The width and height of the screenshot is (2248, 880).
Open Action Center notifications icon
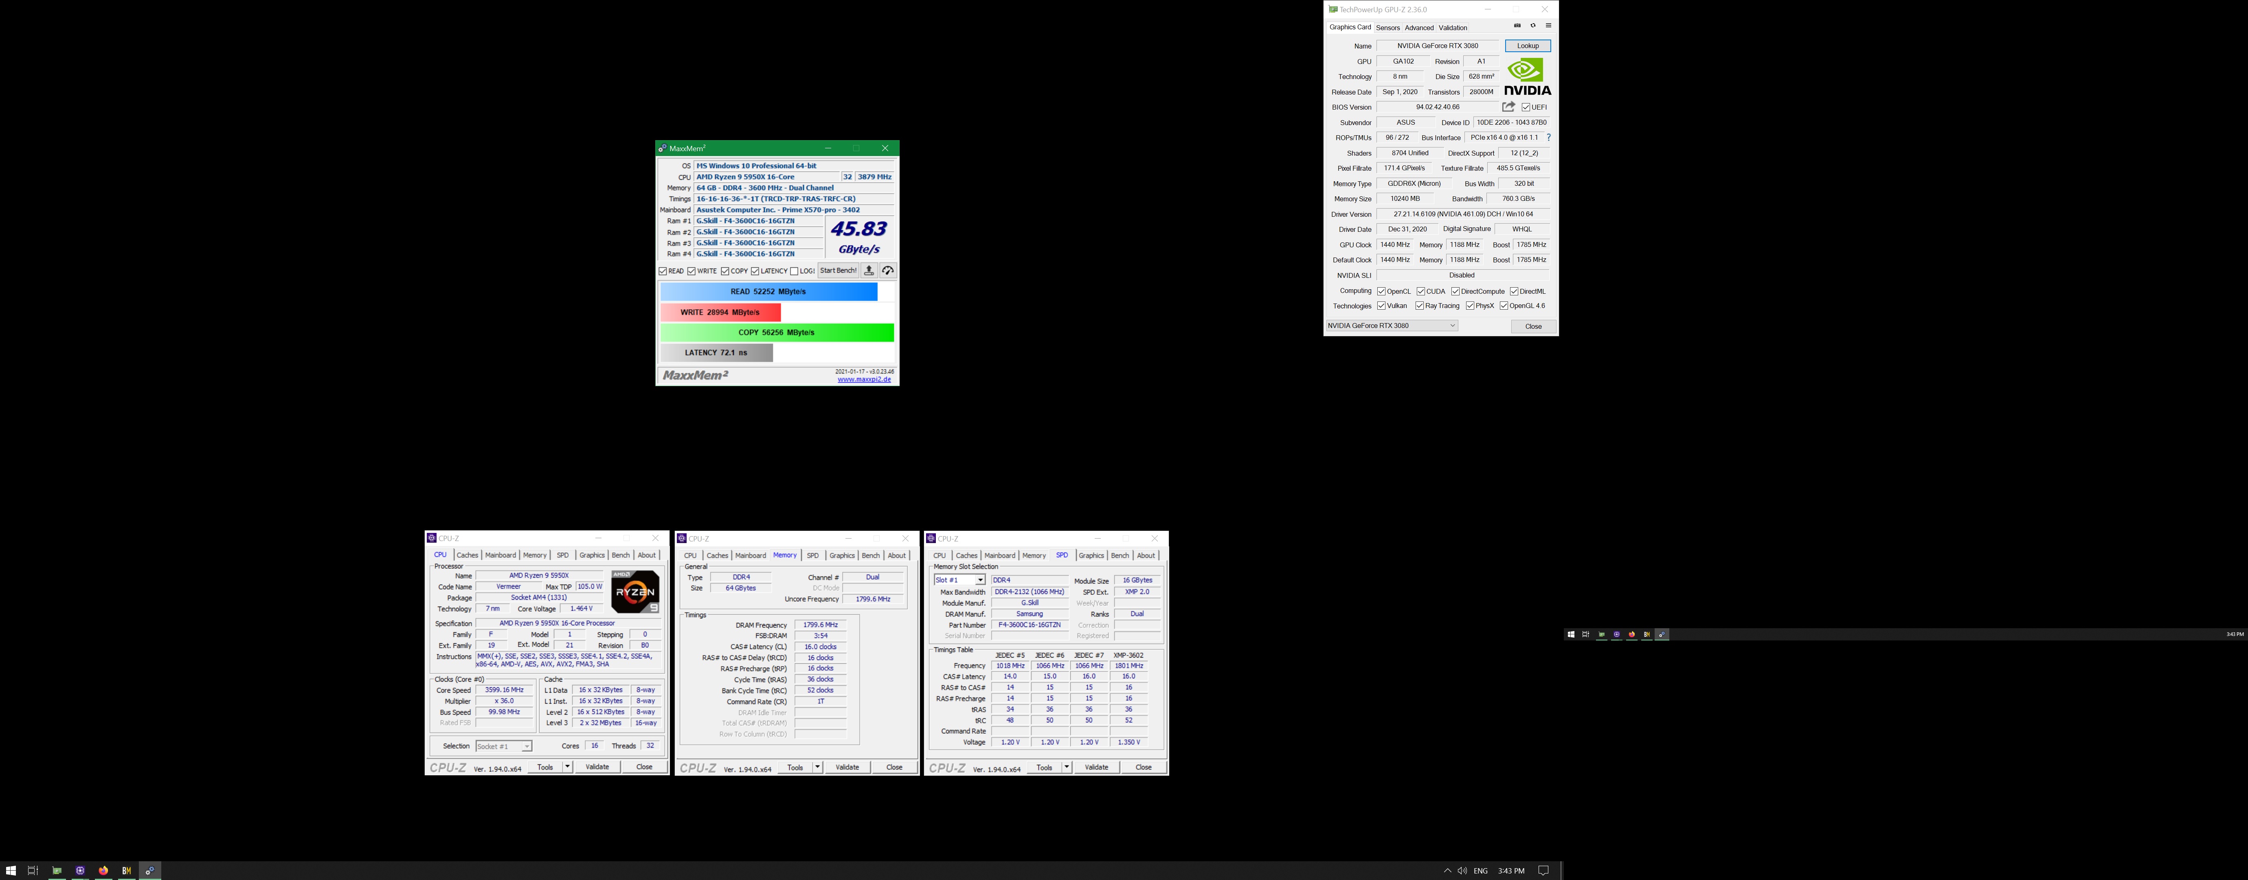[1543, 870]
